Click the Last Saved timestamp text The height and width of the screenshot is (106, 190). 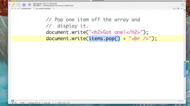coord(45,4)
